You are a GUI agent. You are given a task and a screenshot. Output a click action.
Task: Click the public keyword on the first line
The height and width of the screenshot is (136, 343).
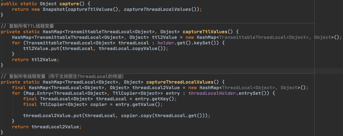click(9, 4)
